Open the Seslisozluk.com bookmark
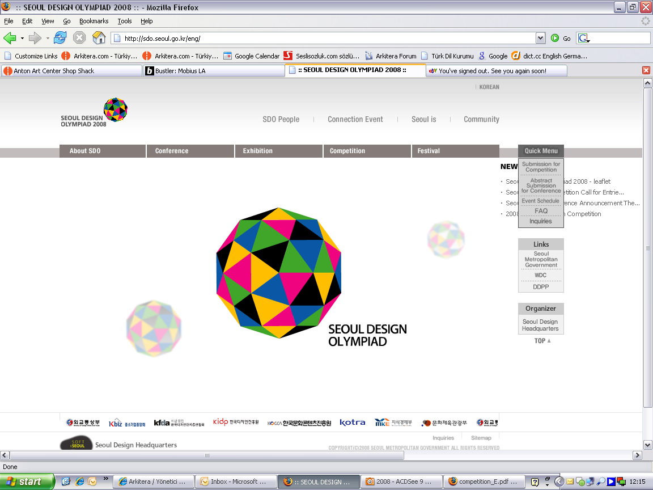Screen dimensions: 653x490 pos(321,56)
